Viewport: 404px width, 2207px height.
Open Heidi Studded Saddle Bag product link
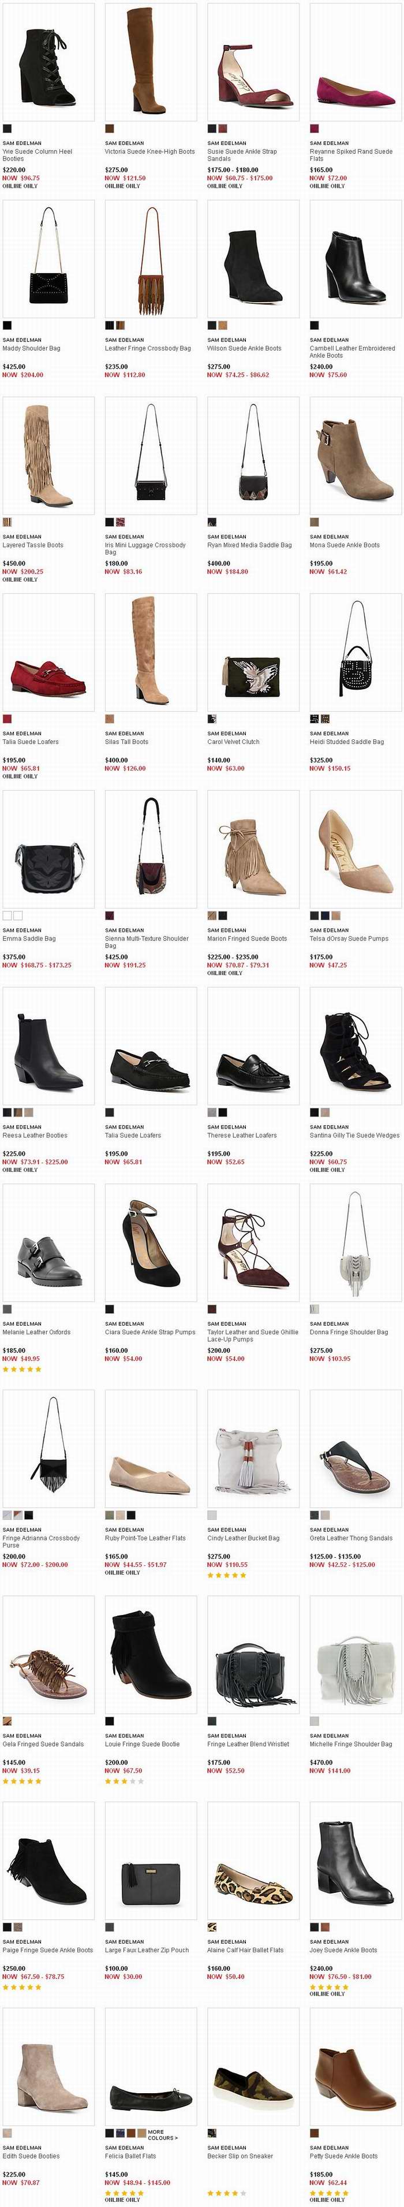pyautogui.click(x=347, y=742)
